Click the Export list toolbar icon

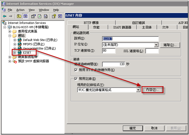(46, 16)
